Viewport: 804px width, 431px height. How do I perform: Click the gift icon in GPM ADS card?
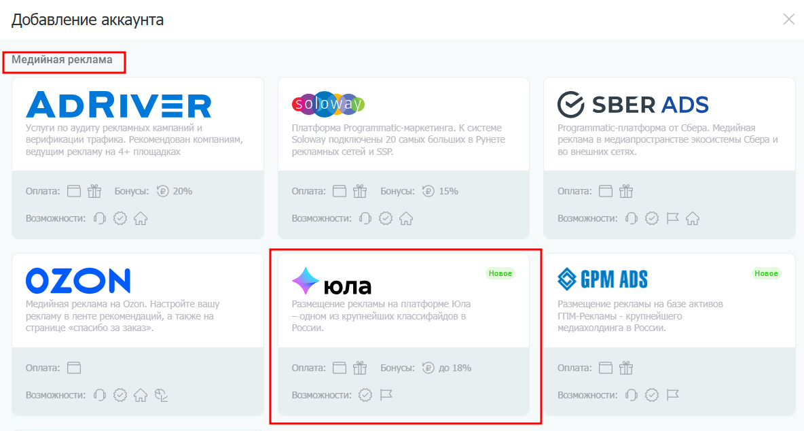[626, 368]
